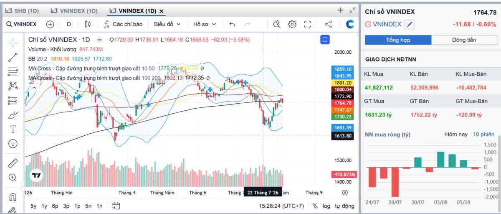Toggle tự động auto scale
Screen dimensions: 501x214
coord(345,206)
